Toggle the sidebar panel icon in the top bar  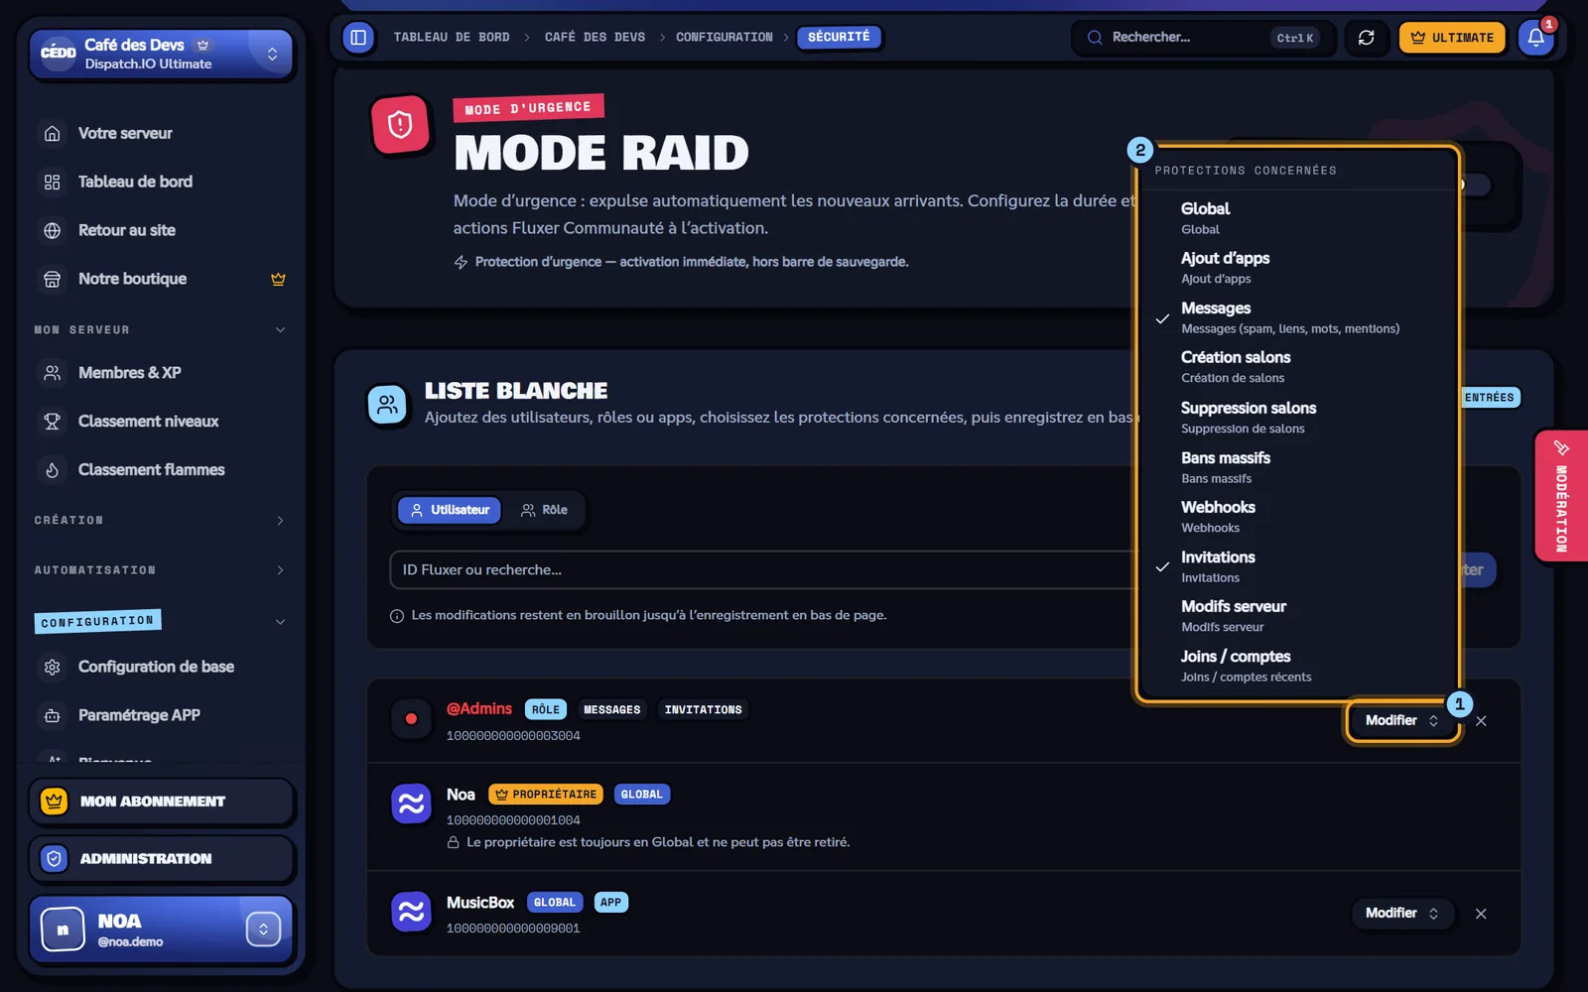pos(358,38)
